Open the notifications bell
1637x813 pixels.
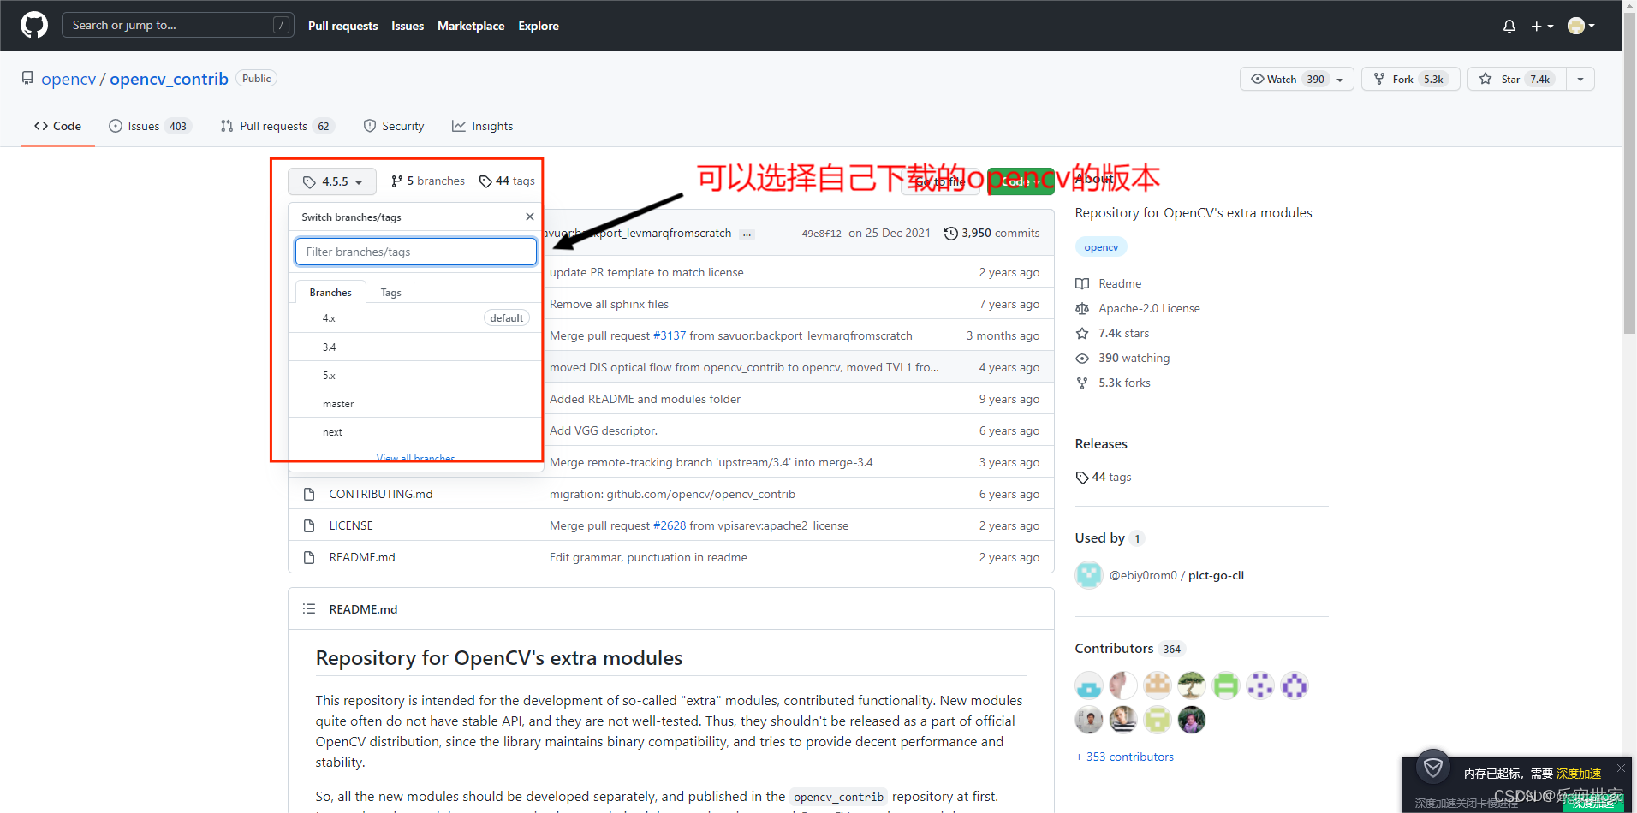coord(1508,26)
